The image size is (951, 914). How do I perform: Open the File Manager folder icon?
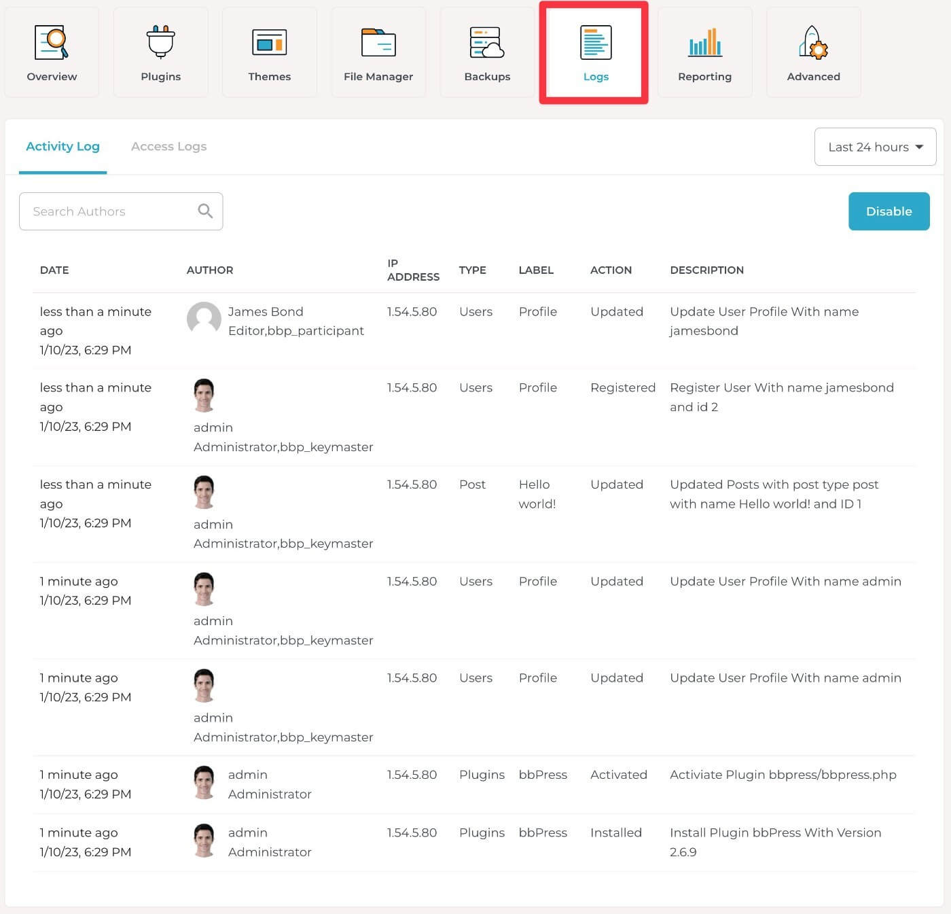[x=378, y=42]
